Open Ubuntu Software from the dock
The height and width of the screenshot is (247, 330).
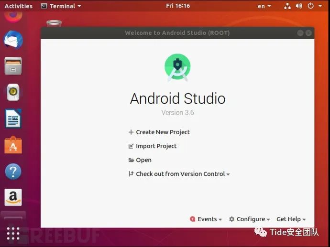(13, 145)
